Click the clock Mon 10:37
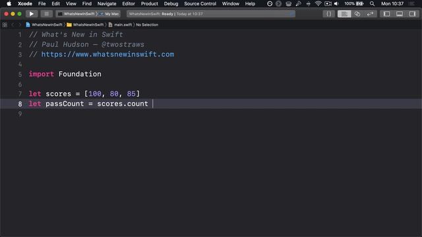The image size is (422, 237). click(x=392, y=3)
